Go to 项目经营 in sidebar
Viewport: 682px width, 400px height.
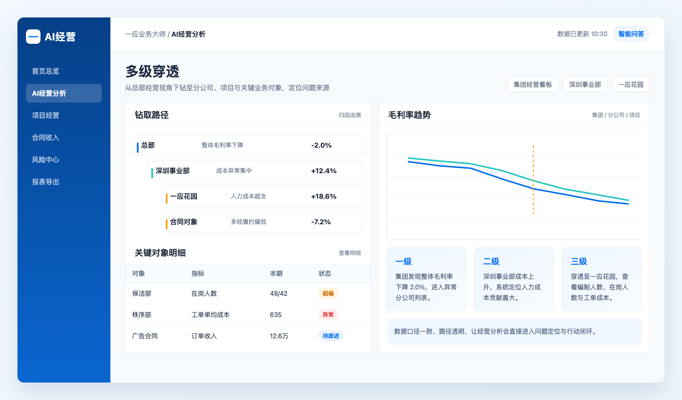point(64,115)
